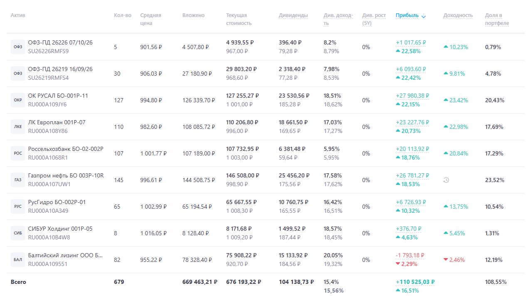The height and width of the screenshot is (303, 526).
Task: Click the loss value -1 793,18 ₽
Action: click(x=410, y=255)
